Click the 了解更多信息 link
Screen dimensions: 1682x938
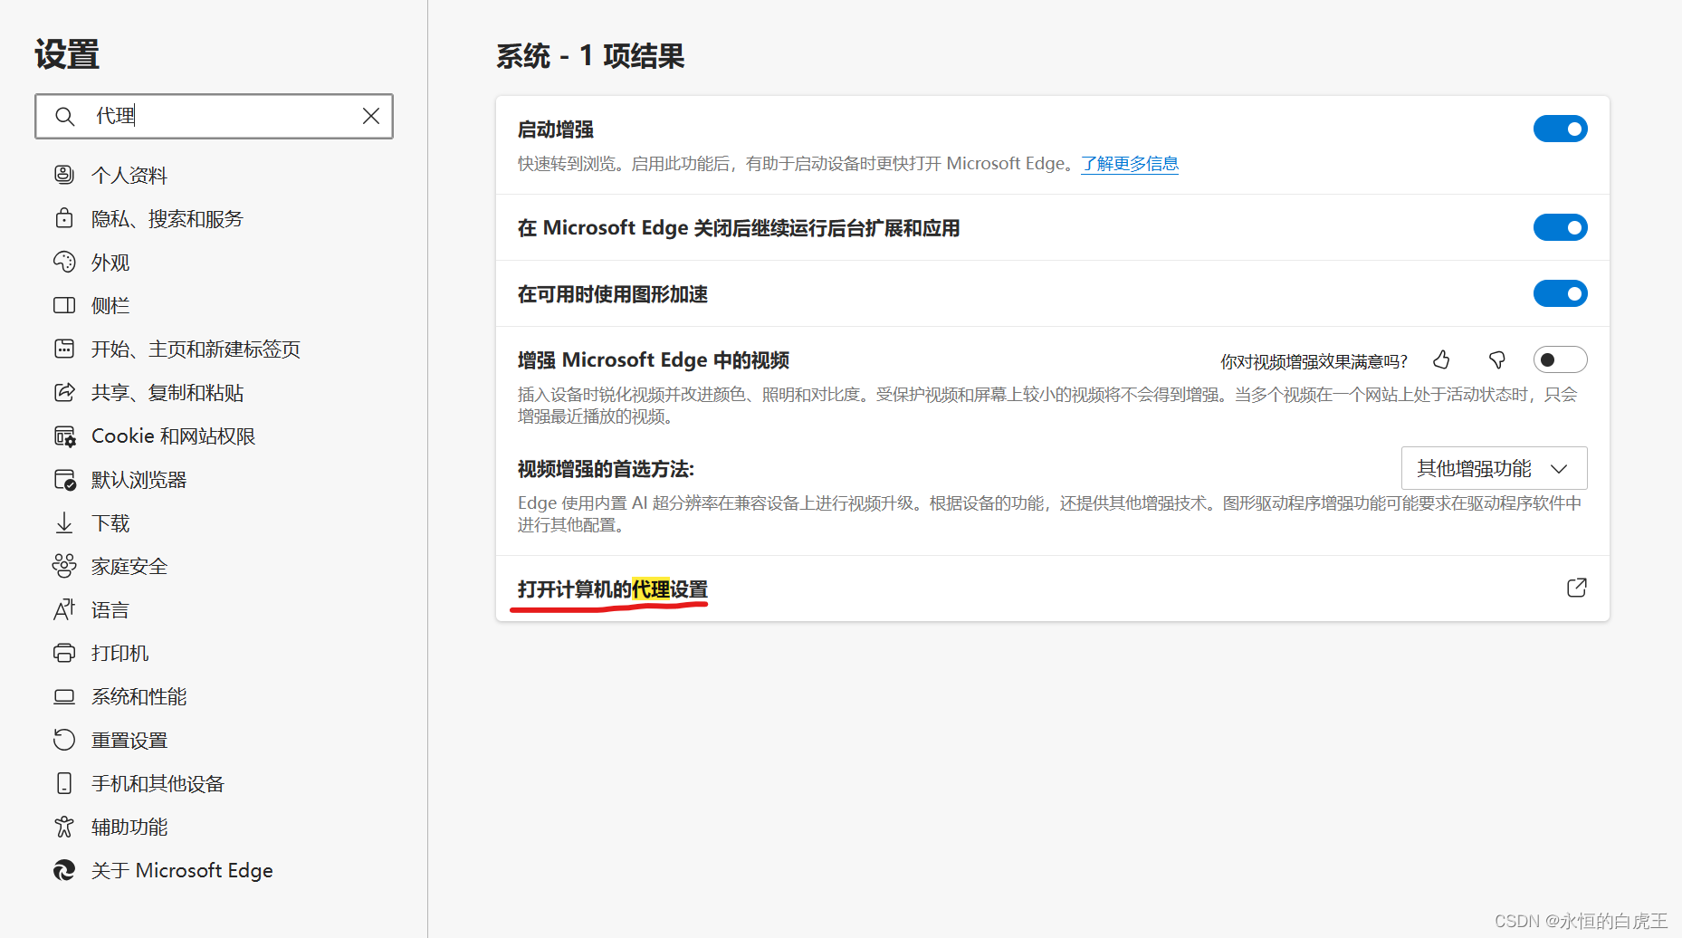pos(1130,164)
